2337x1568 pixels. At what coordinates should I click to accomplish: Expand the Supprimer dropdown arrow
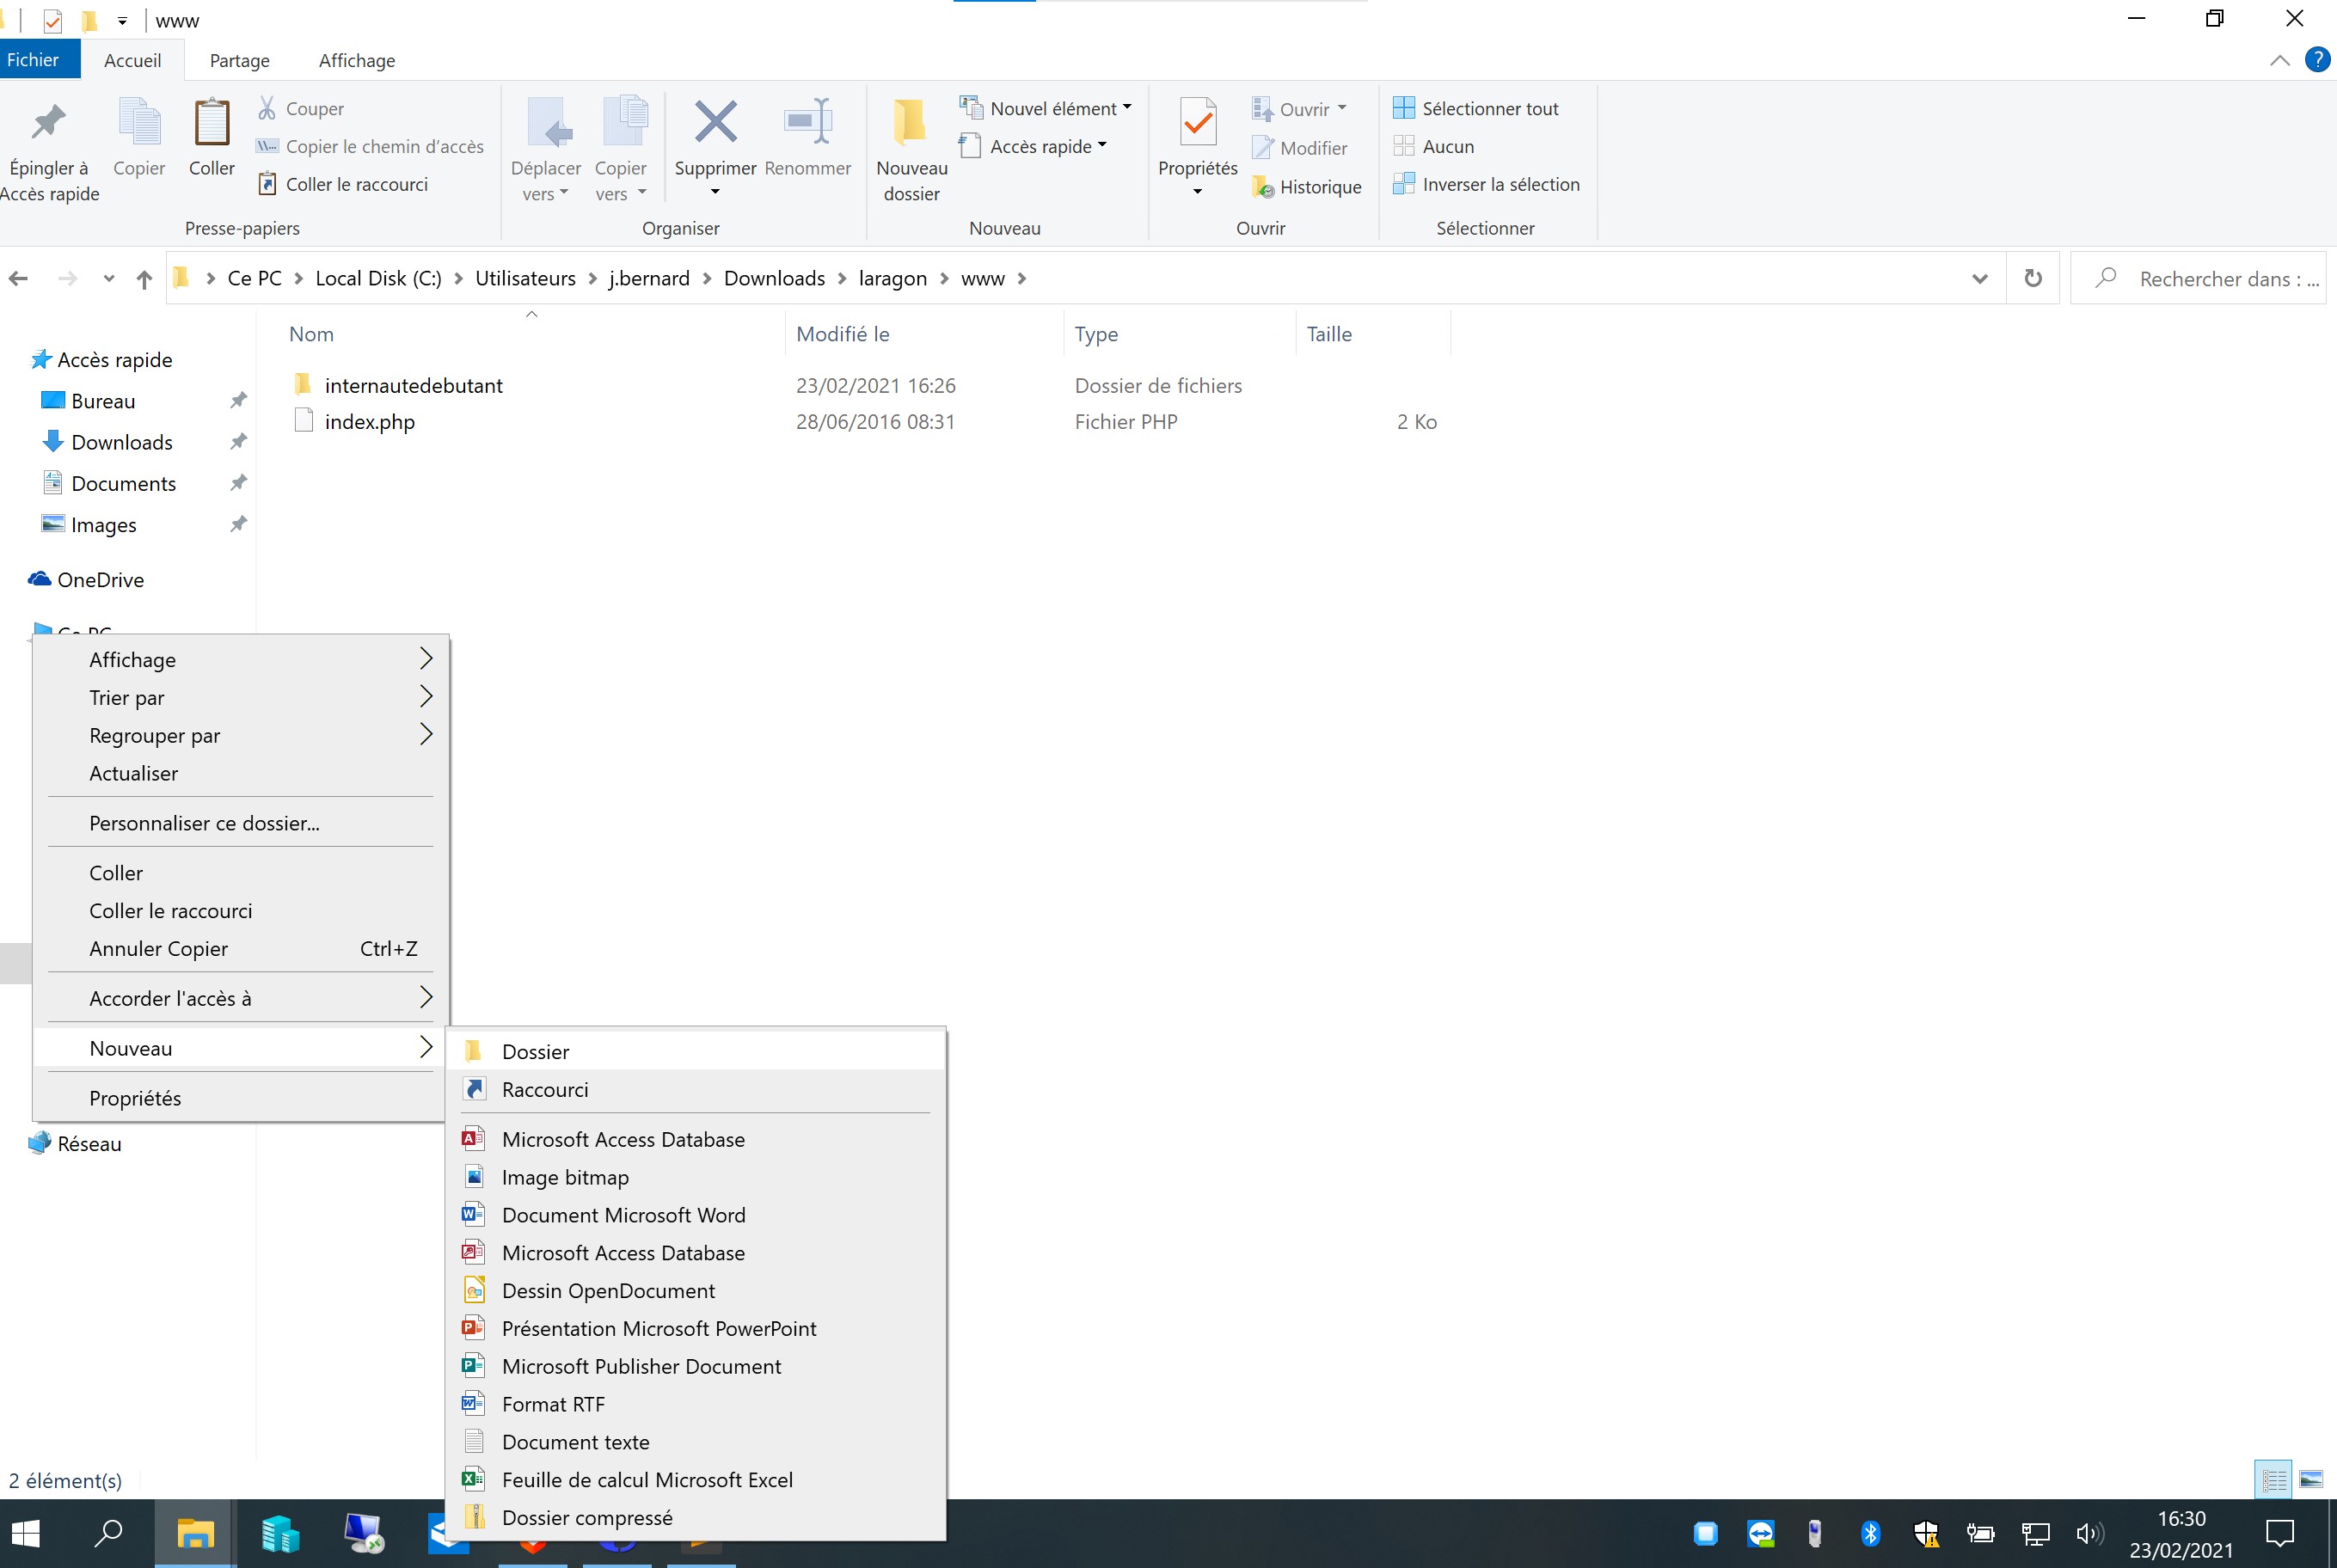click(715, 192)
